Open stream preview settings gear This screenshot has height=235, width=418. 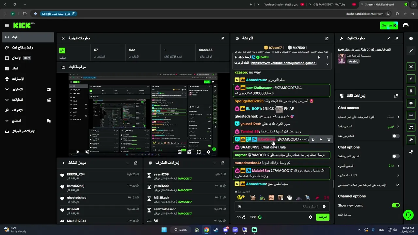click(208, 152)
